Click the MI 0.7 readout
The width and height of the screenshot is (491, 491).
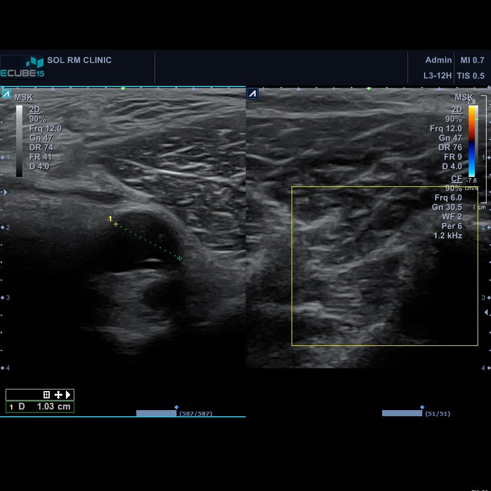[x=472, y=60]
